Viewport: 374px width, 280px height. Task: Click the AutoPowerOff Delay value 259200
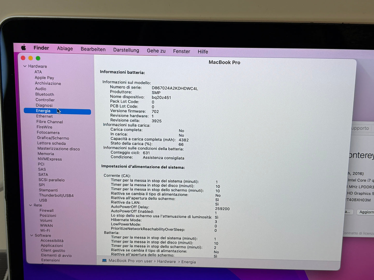tap(222, 209)
